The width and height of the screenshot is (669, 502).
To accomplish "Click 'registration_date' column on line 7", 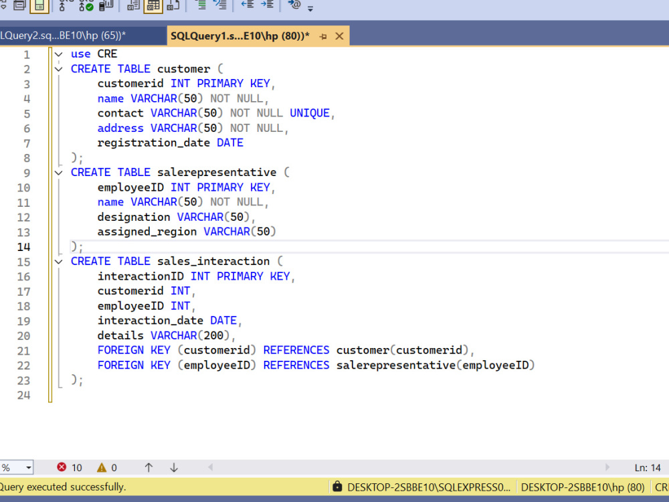I will 154,143.
